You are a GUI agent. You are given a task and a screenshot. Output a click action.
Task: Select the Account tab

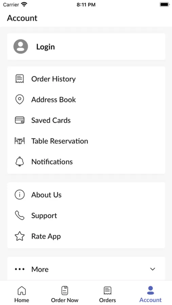coord(150,294)
